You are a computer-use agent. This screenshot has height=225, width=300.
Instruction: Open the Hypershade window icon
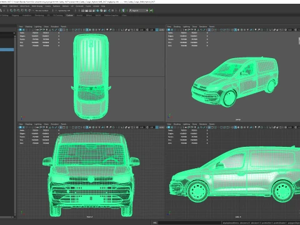[97, 11]
